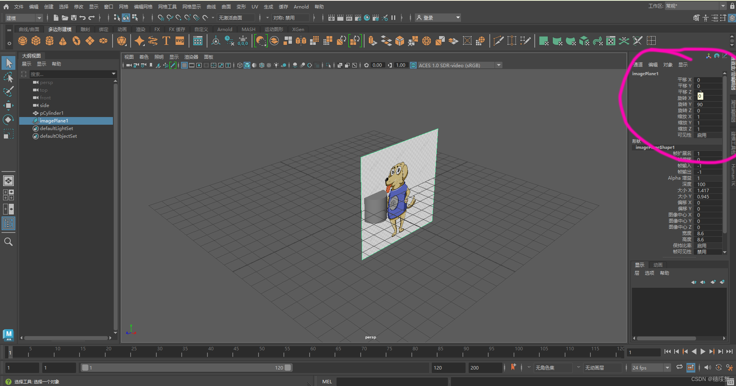The height and width of the screenshot is (386, 736).
Task: Open the 编辑网格 menu
Action: pyautogui.click(x=143, y=7)
